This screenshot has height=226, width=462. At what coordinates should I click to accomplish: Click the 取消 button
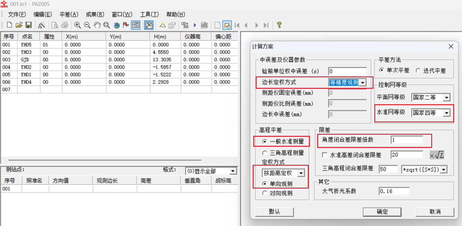coord(435,212)
